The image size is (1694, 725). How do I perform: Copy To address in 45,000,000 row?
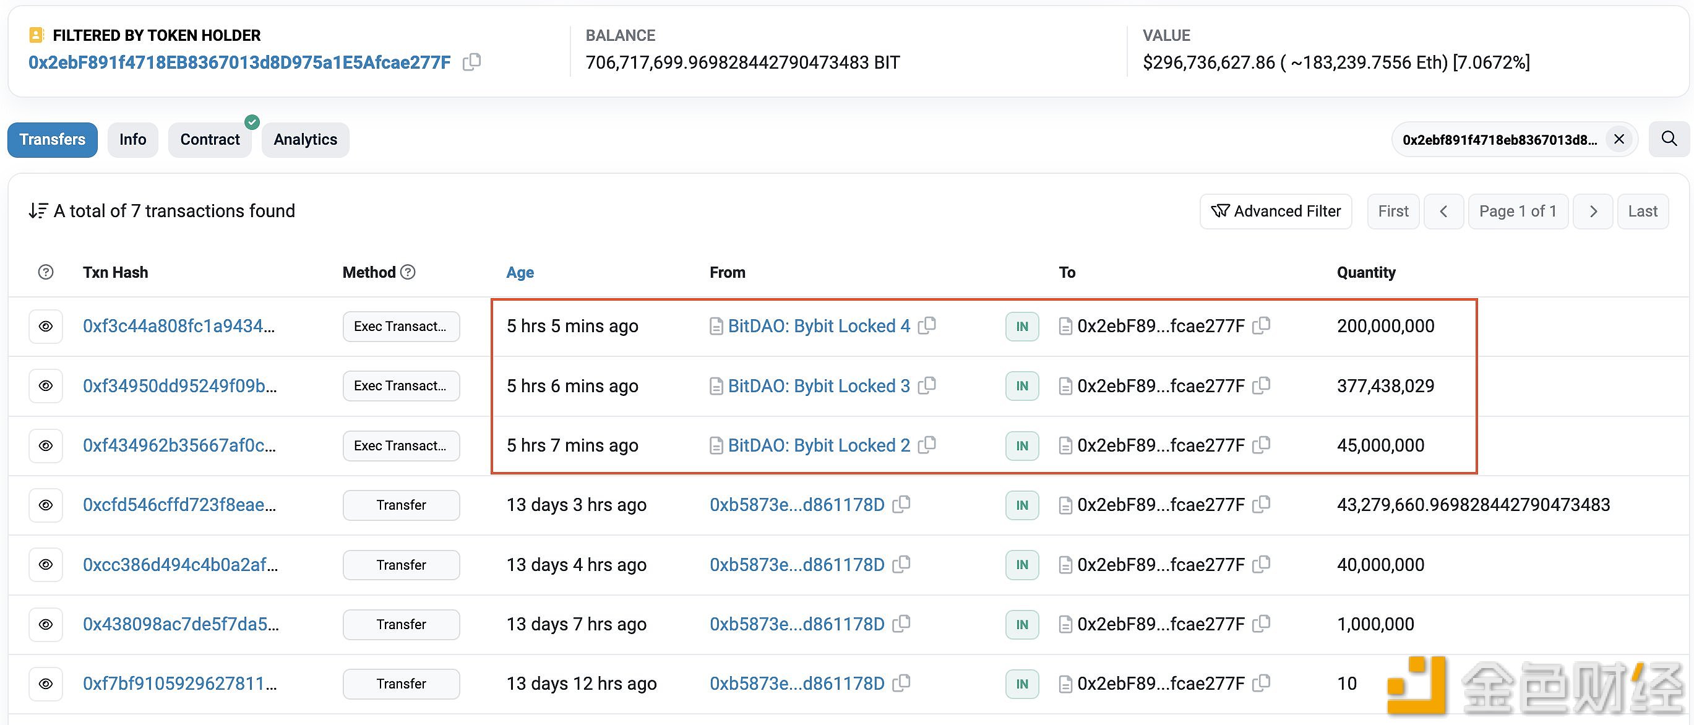1262,445
